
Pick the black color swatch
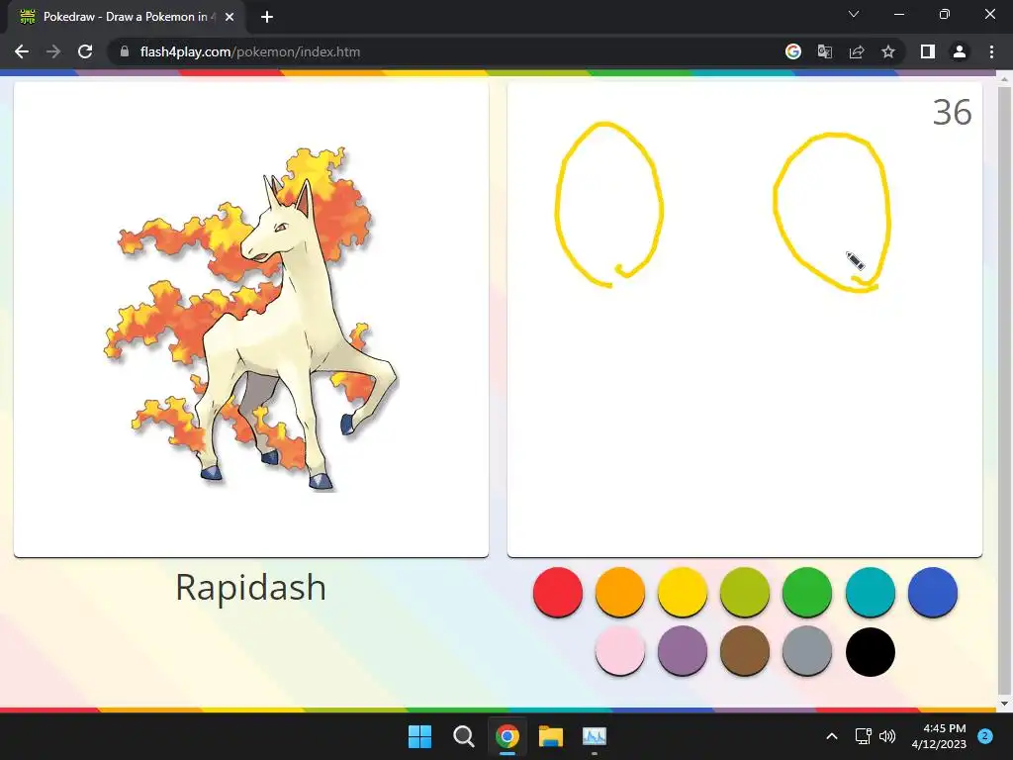(871, 651)
